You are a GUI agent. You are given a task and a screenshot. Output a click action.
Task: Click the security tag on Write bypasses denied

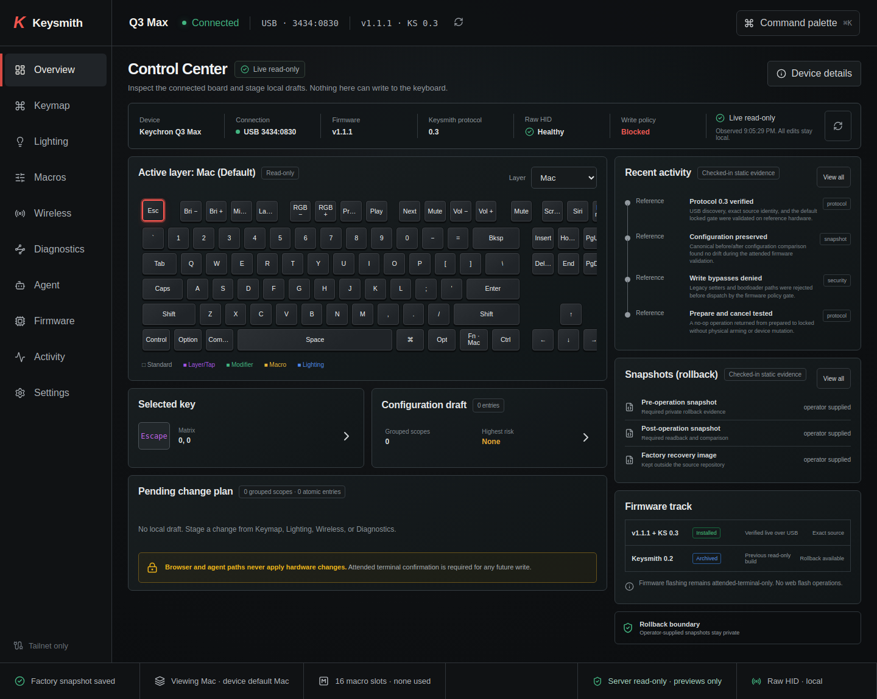tap(837, 280)
